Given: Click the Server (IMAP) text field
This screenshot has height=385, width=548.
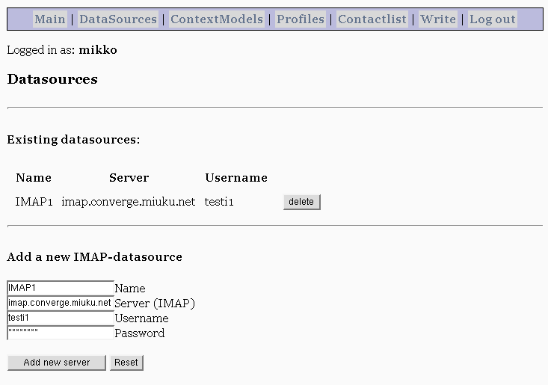Looking at the screenshot, I should [61, 303].
